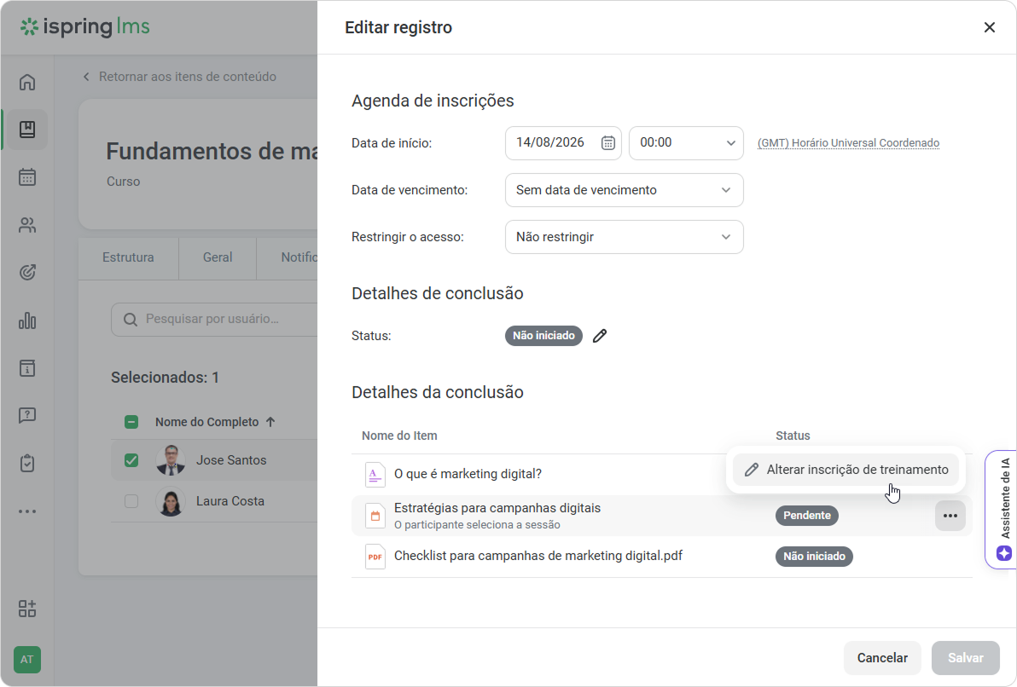Screen dimensions: 1017x687
Task: Open the calendar icon in left sidebar
Action: 27,177
